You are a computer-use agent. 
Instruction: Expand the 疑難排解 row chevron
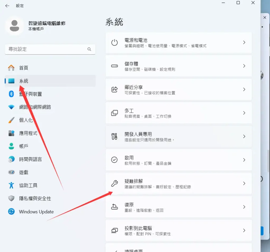244,183
